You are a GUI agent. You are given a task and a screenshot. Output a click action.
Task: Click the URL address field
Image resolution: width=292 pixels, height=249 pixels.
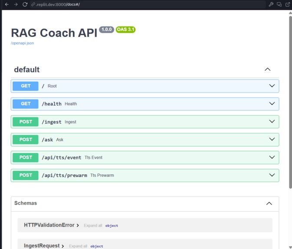(x=148, y=4)
